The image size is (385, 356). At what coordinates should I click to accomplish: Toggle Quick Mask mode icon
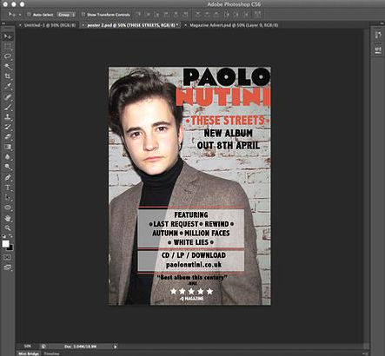pyautogui.click(x=8, y=257)
